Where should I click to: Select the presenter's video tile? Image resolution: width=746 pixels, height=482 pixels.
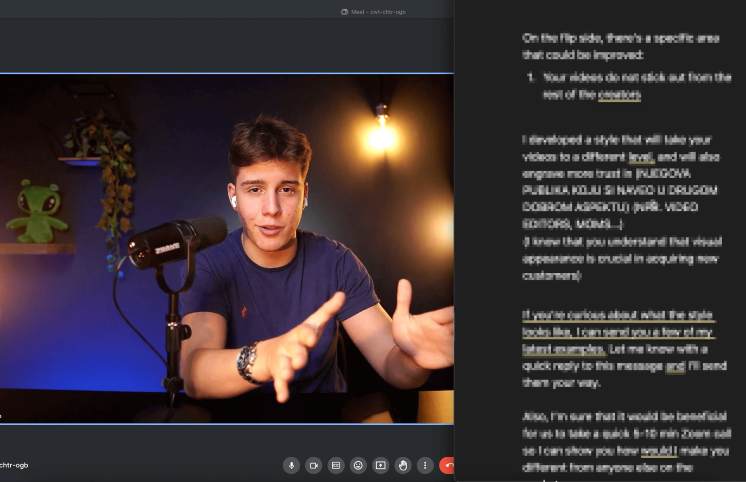click(227, 249)
